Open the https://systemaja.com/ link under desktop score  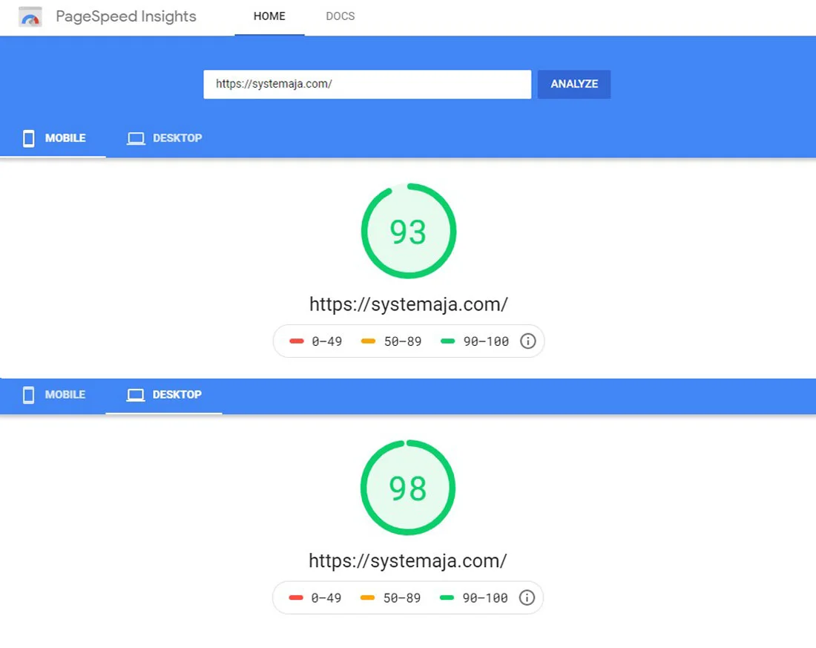pyautogui.click(x=408, y=560)
